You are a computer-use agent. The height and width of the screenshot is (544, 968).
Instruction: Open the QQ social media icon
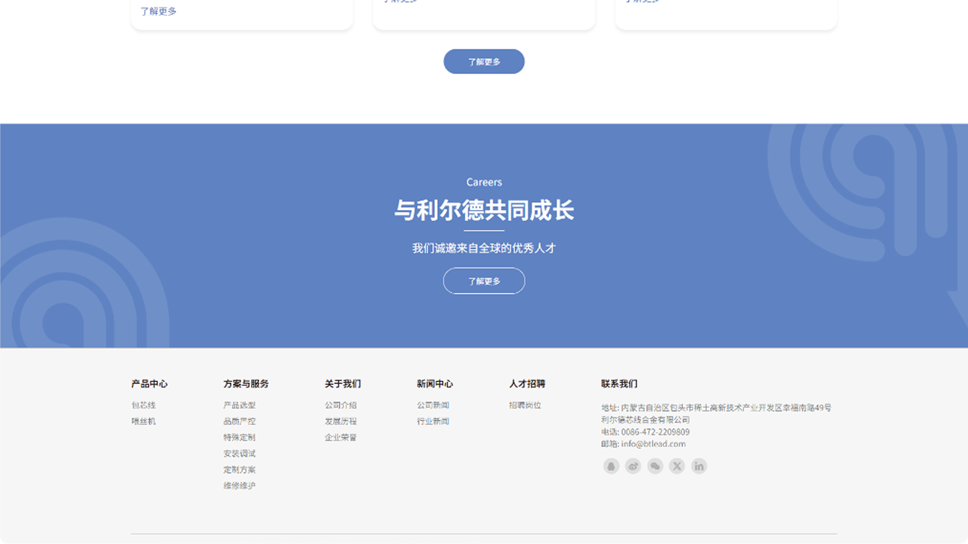click(x=612, y=466)
